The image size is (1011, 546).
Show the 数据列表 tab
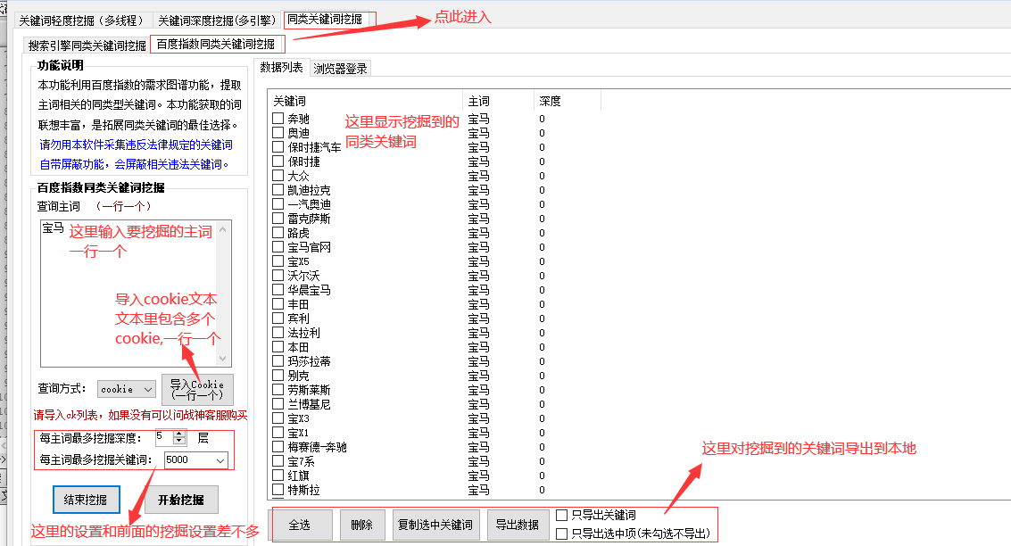tap(282, 67)
